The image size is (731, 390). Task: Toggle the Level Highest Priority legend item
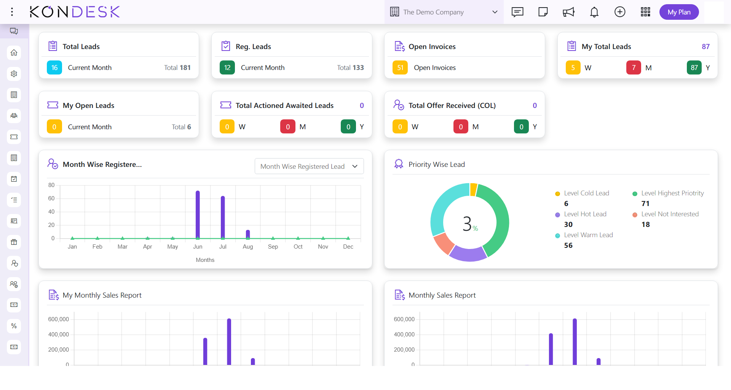(672, 193)
